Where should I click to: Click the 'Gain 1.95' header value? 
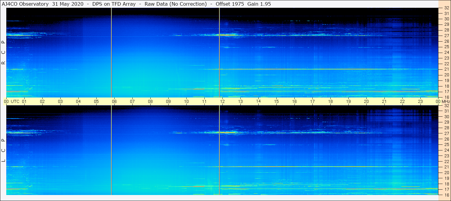259,4
